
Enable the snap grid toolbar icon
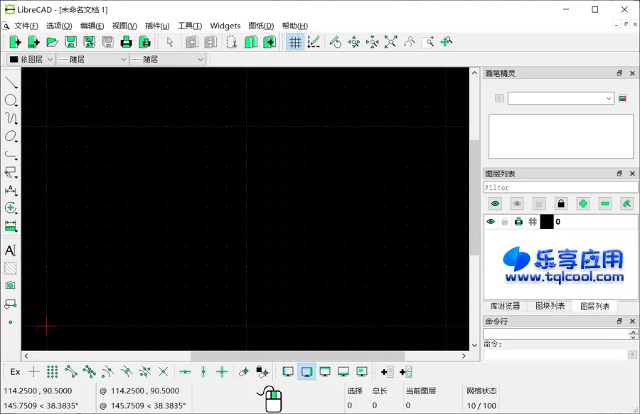click(294, 41)
